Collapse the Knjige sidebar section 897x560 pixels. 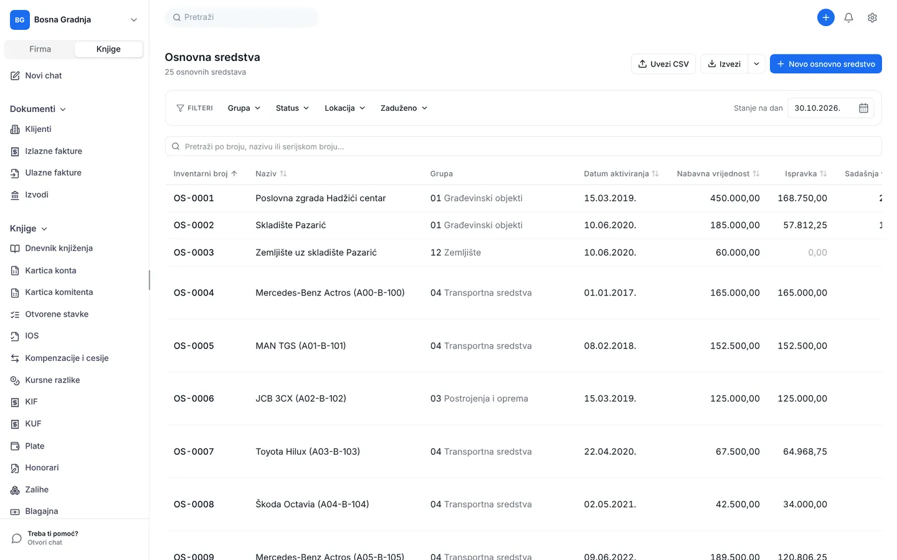click(x=29, y=228)
